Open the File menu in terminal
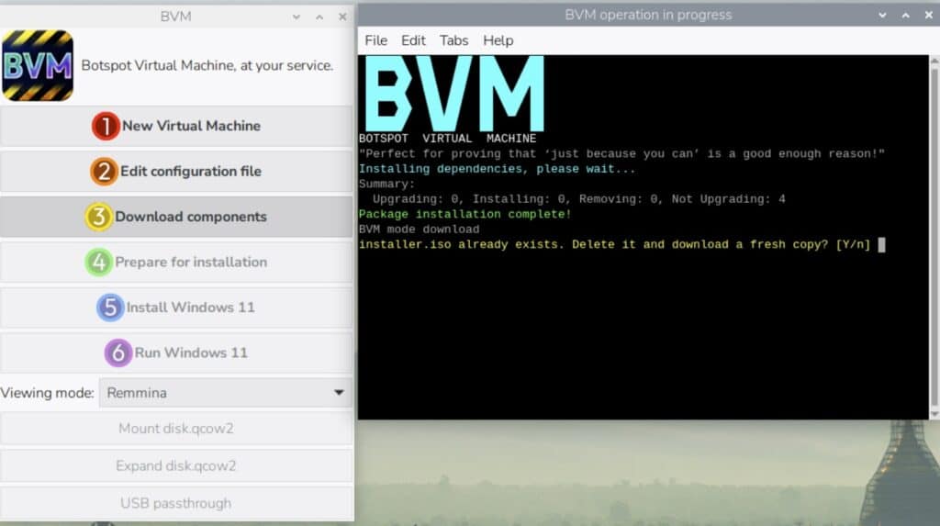The height and width of the screenshot is (526, 940). tap(375, 40)
